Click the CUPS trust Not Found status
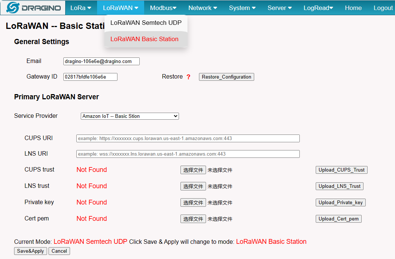395x259 pixels. [x=92, y=170]
